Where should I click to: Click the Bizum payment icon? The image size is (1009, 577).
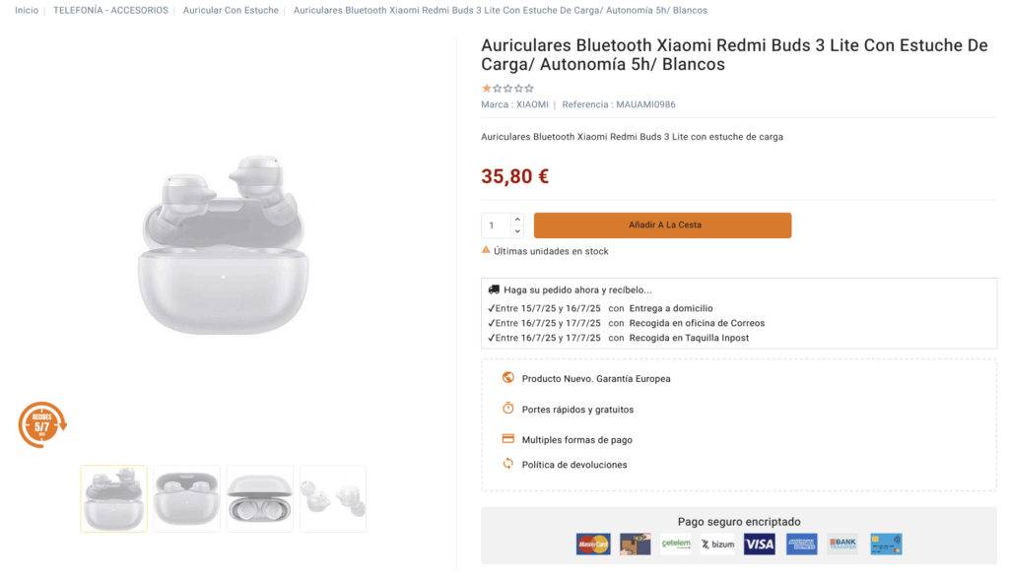click(x=717, y=544)
